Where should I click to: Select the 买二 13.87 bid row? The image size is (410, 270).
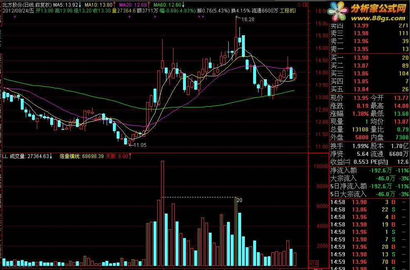point(369,66)
